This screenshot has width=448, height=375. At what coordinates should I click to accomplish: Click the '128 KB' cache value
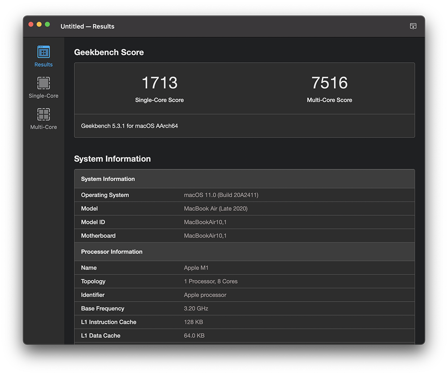194,322
